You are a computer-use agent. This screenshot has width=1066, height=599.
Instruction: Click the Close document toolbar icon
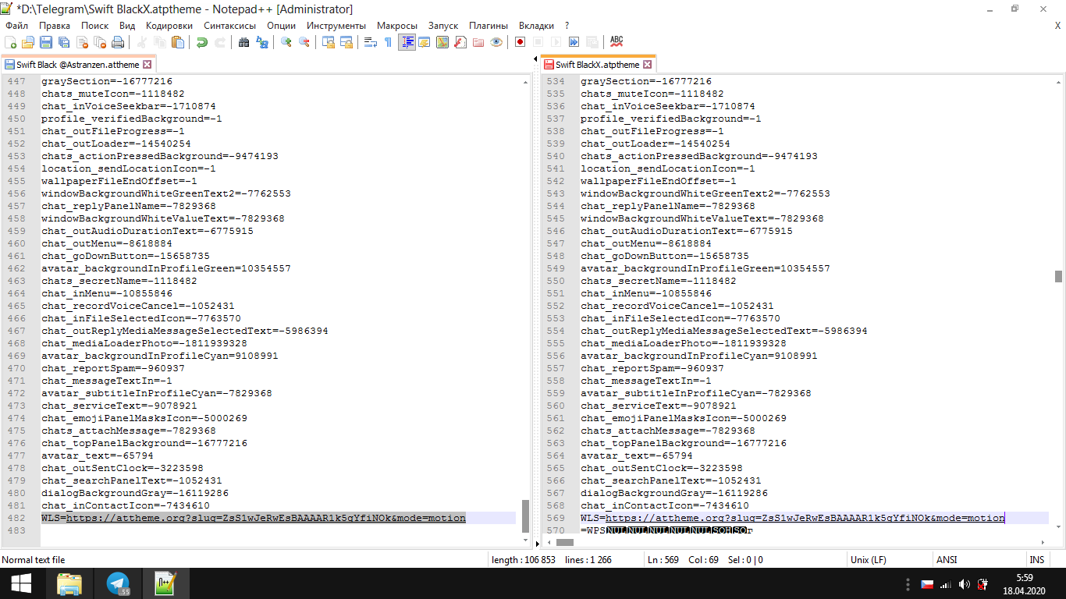82,42
